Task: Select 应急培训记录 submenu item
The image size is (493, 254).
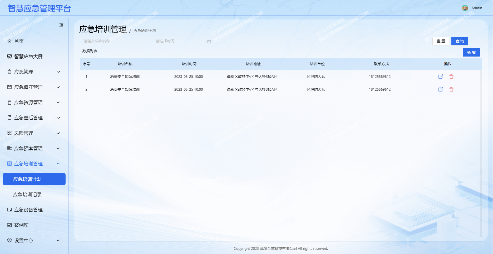Action: tap(34, 194)
